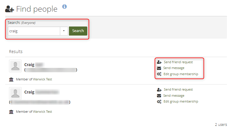This screenshot has width=231, height=134.
Task: Click the first result's envelope message icon
Action: [159, 68]
